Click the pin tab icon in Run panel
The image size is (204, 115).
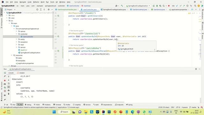5,100
